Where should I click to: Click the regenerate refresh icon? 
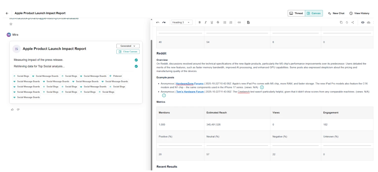347,22
